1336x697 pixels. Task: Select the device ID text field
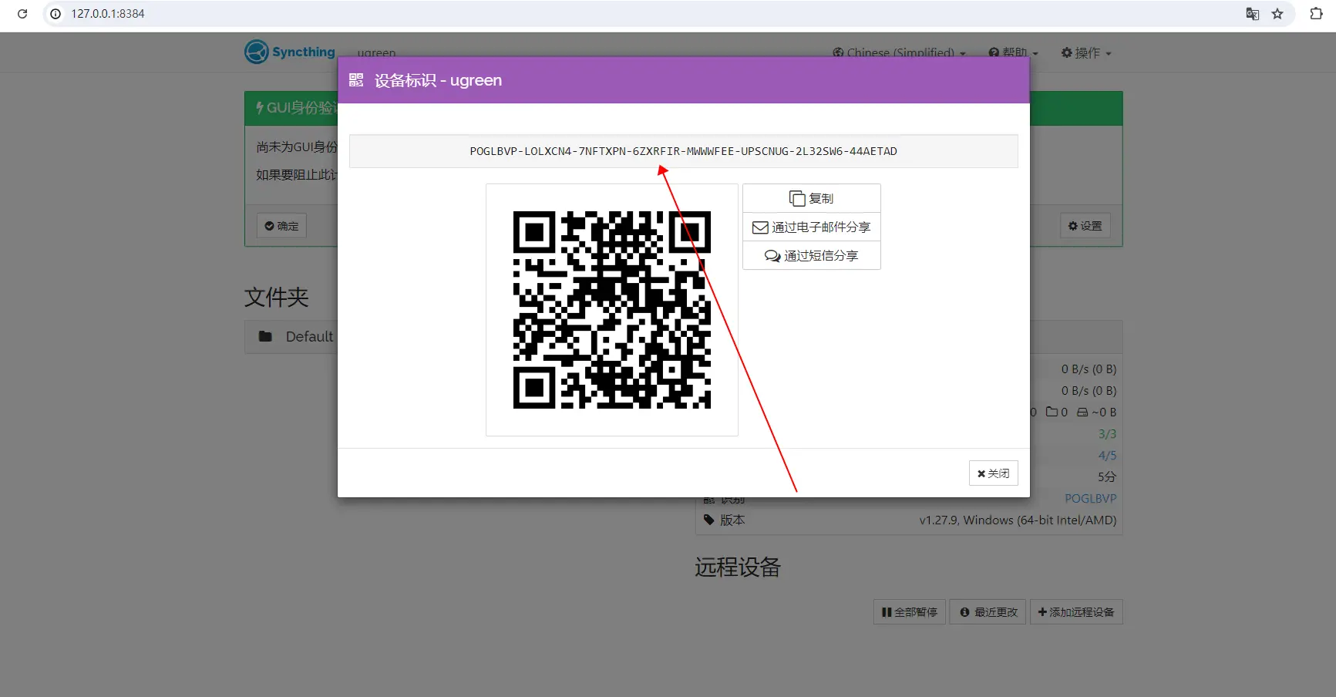pyautogui.click(x=683, y=151)
